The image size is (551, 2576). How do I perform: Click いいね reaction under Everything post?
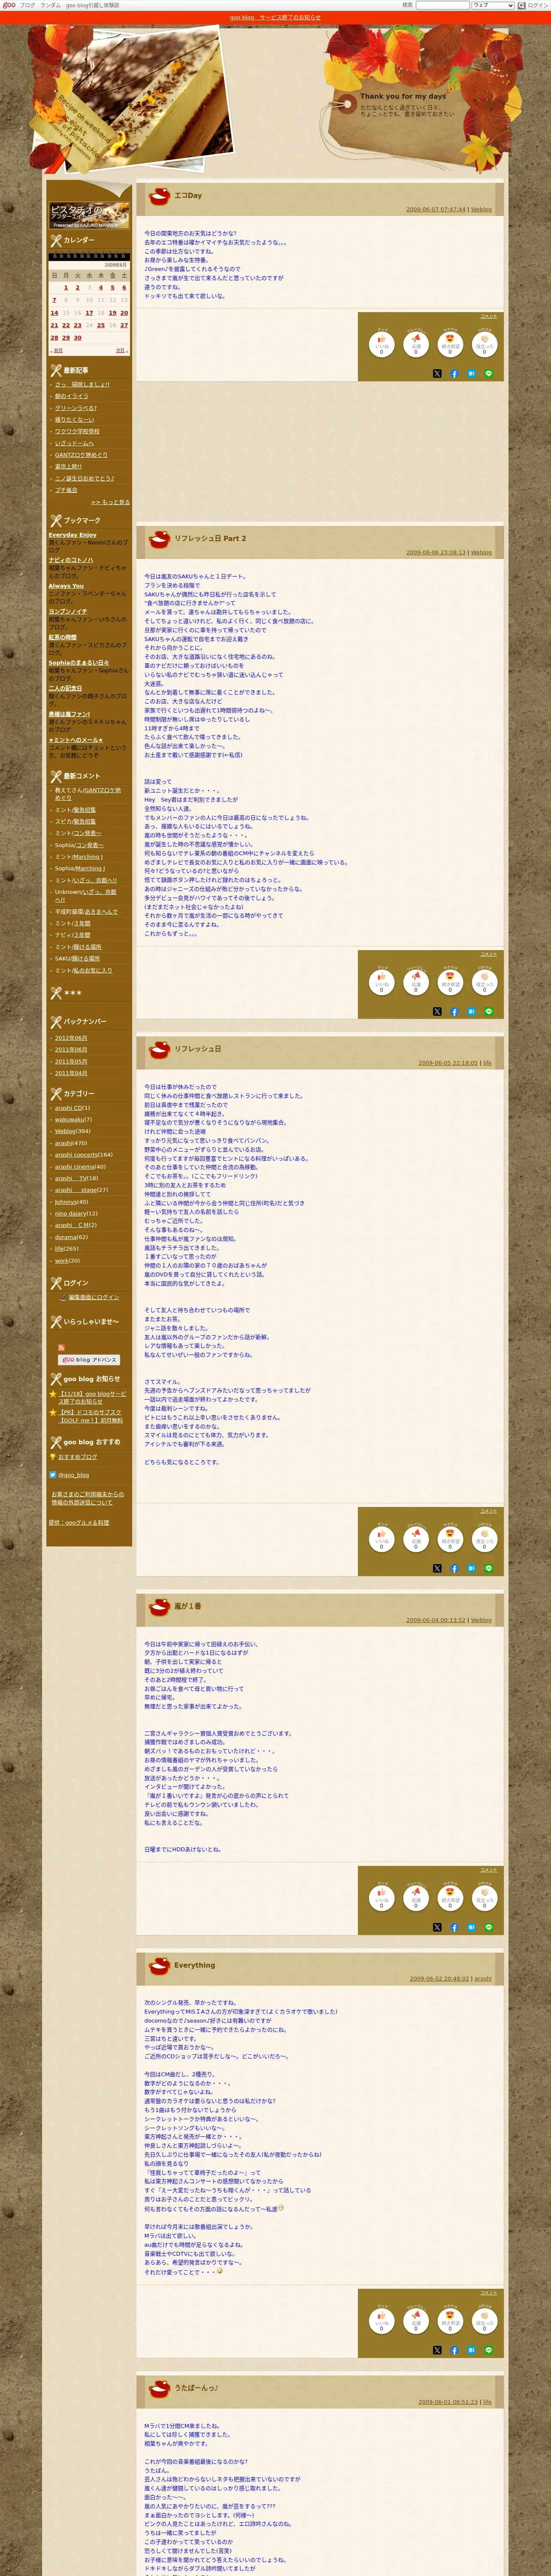coord(381,2321)
